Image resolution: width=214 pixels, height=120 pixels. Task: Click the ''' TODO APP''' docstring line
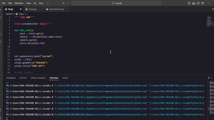(x=24, y=17)
